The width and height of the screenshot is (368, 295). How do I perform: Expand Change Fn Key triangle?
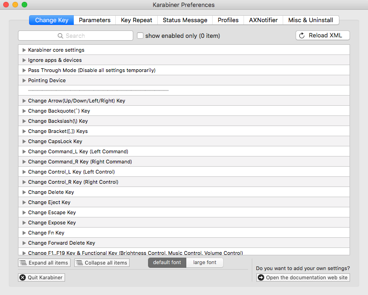(24, 233)
